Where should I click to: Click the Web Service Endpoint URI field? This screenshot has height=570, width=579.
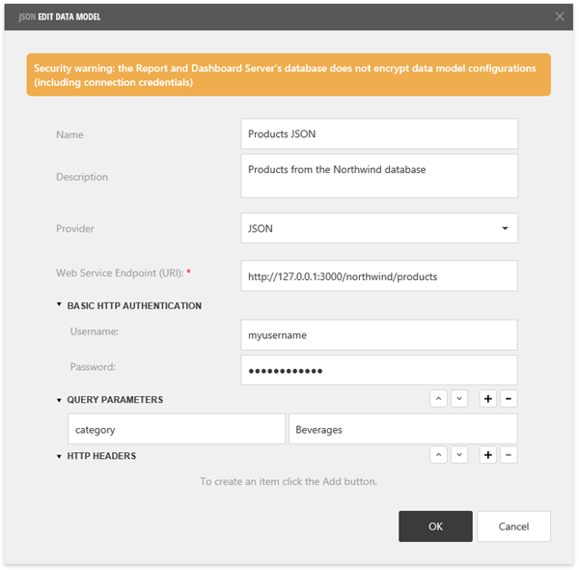(x=378, y=276)
